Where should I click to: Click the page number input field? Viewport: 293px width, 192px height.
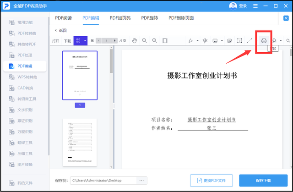107,41
